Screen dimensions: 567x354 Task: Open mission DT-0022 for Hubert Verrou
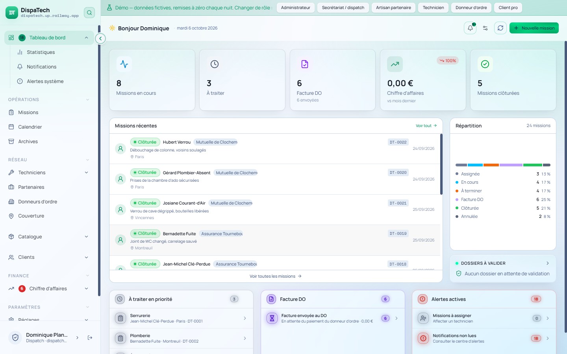(x=274, y=149)
